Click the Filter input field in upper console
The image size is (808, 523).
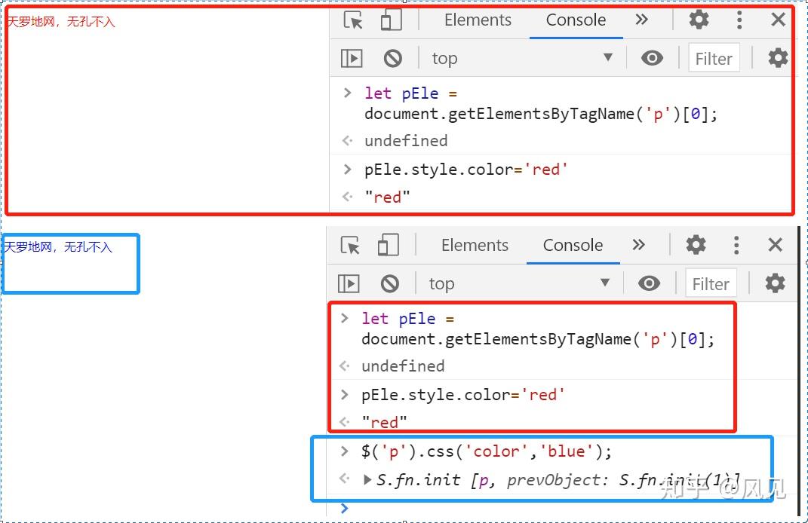(x=714, y=58)
